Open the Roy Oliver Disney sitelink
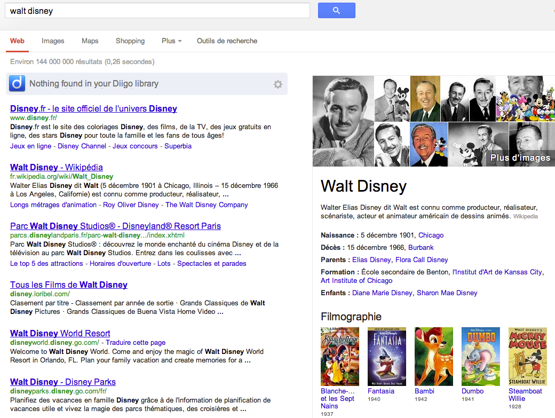This screenshot has width=555, height=418. [131, 205]
